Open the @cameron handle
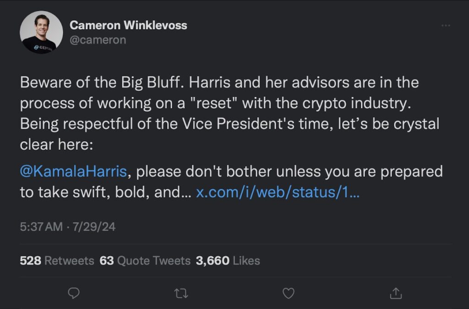The height and width of the screenshot is (309, 469). (x=98, y=40)
